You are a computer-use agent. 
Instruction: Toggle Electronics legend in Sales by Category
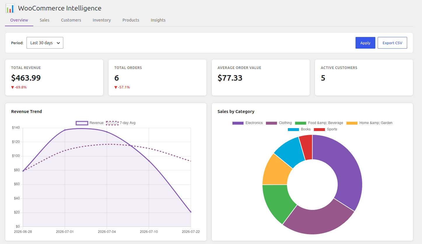[248, 123]
